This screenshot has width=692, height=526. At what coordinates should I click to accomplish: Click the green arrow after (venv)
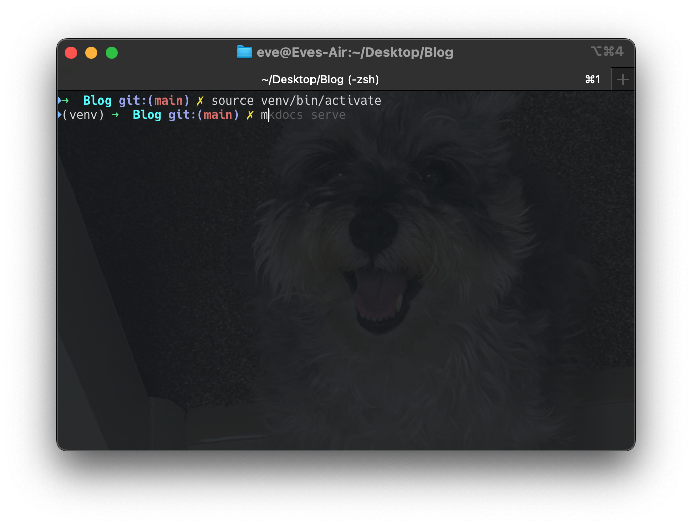pyautogui.click(x=116, y=115)
